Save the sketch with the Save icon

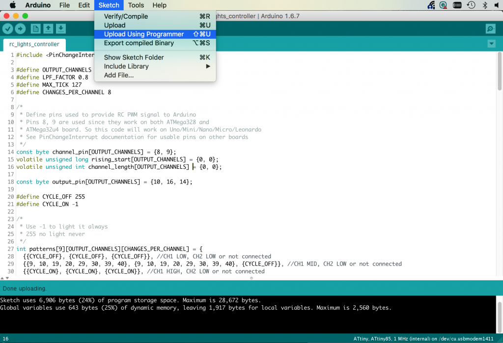pyautogui.click(x=60, y=29)
